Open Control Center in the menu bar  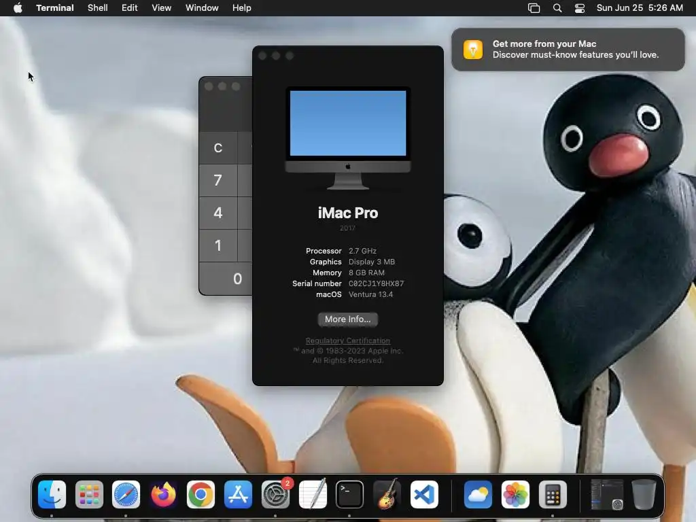[x=579, y=8]
